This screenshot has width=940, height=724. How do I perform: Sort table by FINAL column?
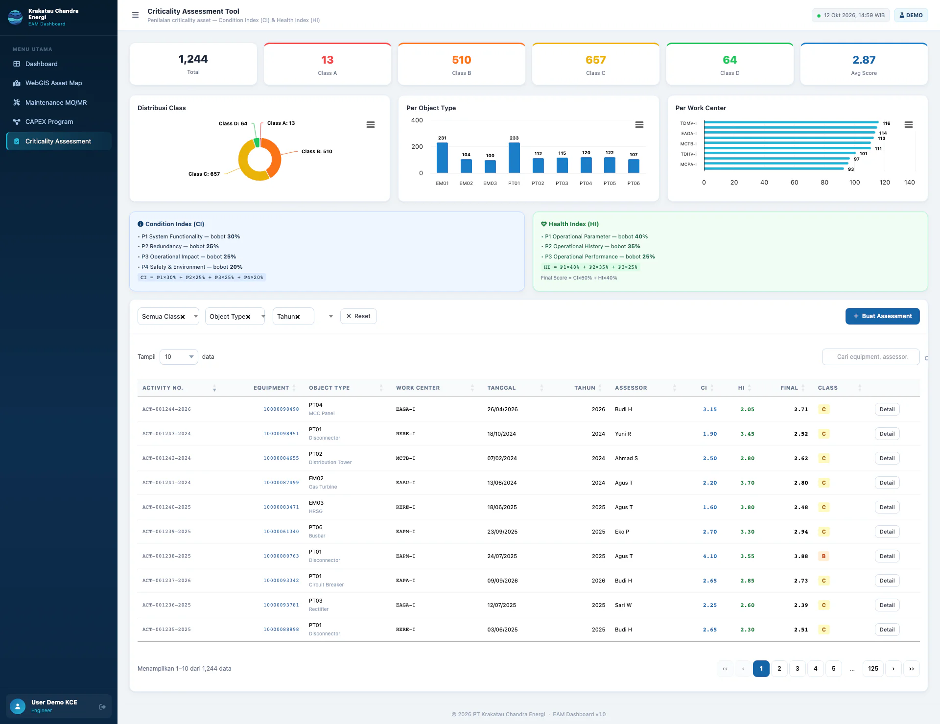(x=804, y=388)
